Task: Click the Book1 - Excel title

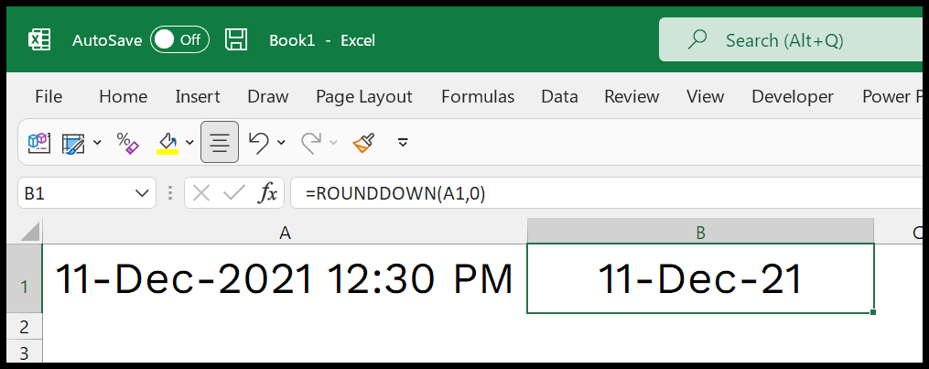Action: (x=321, y=40)
